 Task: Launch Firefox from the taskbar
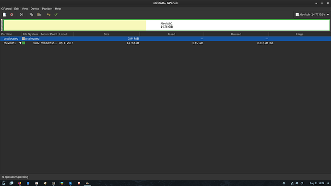pos(20,183)
